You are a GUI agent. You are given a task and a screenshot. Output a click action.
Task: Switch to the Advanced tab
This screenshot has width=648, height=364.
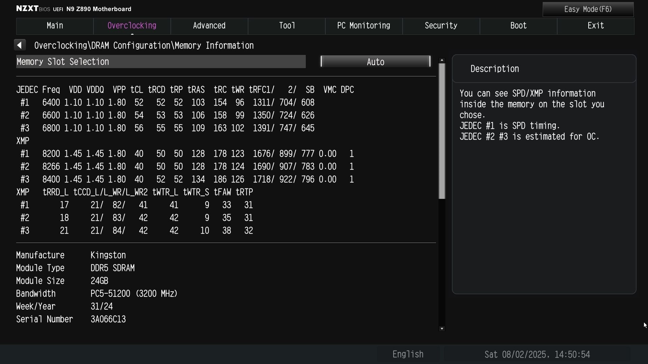coord(209,26)
